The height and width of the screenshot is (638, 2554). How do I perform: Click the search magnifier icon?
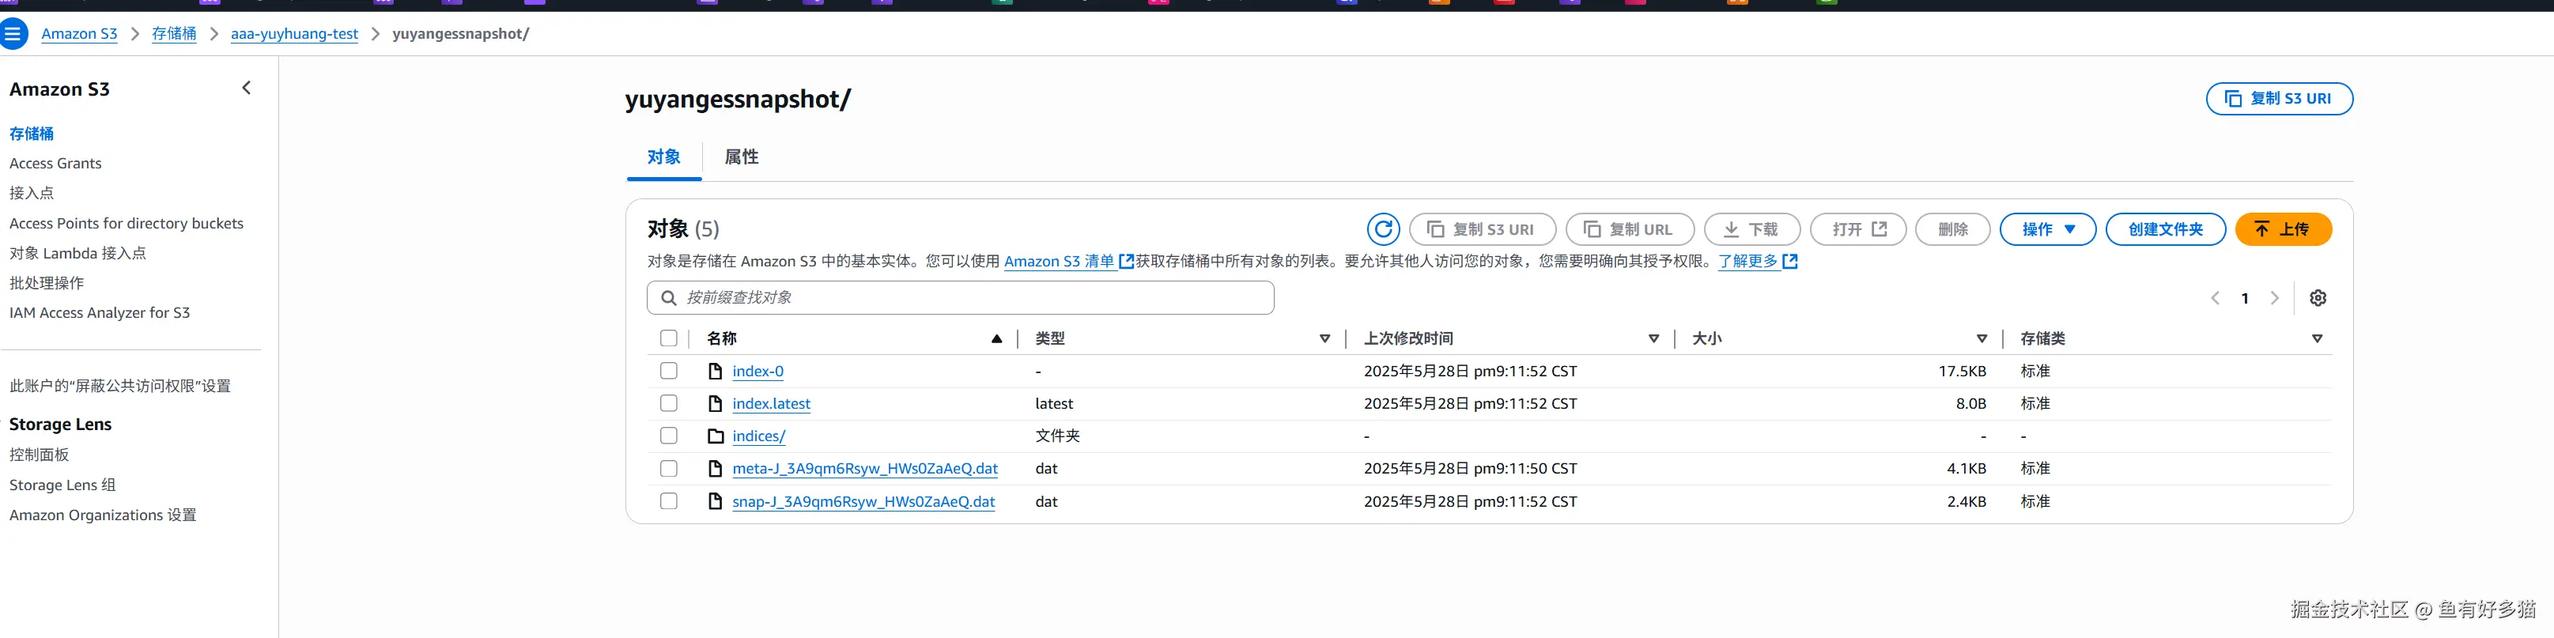pyautogui.click(x=669, y=298)
